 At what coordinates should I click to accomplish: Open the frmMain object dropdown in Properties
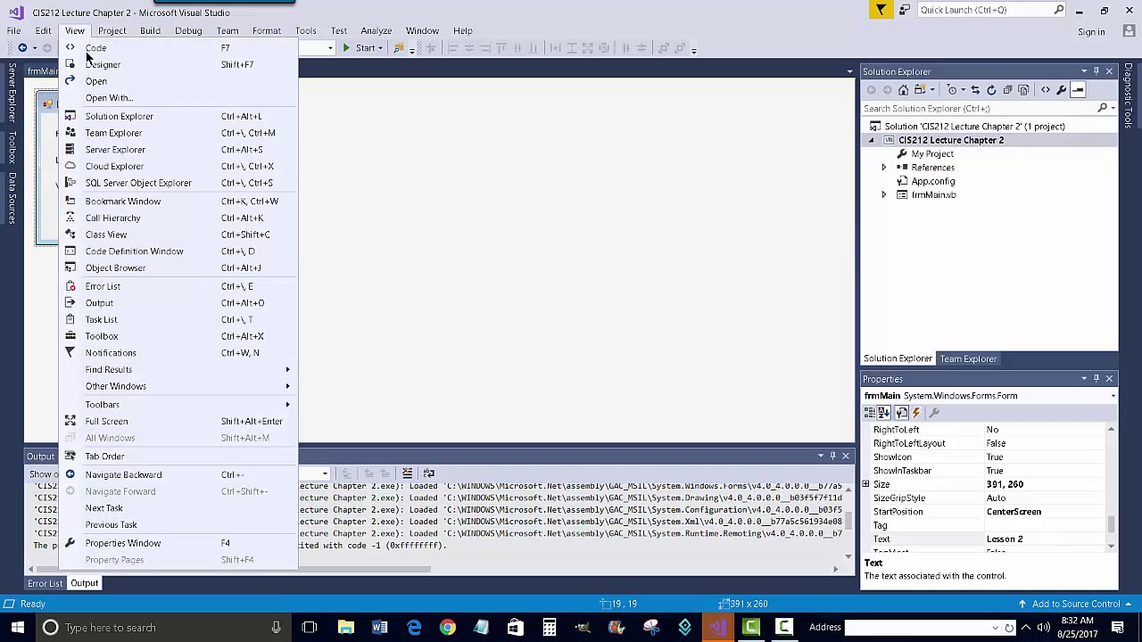point(1113,396)
